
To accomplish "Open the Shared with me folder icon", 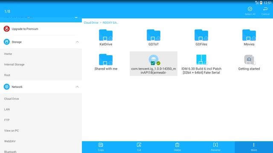I will [106, 59].
